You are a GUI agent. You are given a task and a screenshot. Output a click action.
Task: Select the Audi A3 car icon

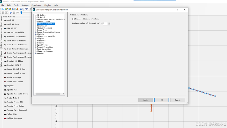(x=5, y=20)
